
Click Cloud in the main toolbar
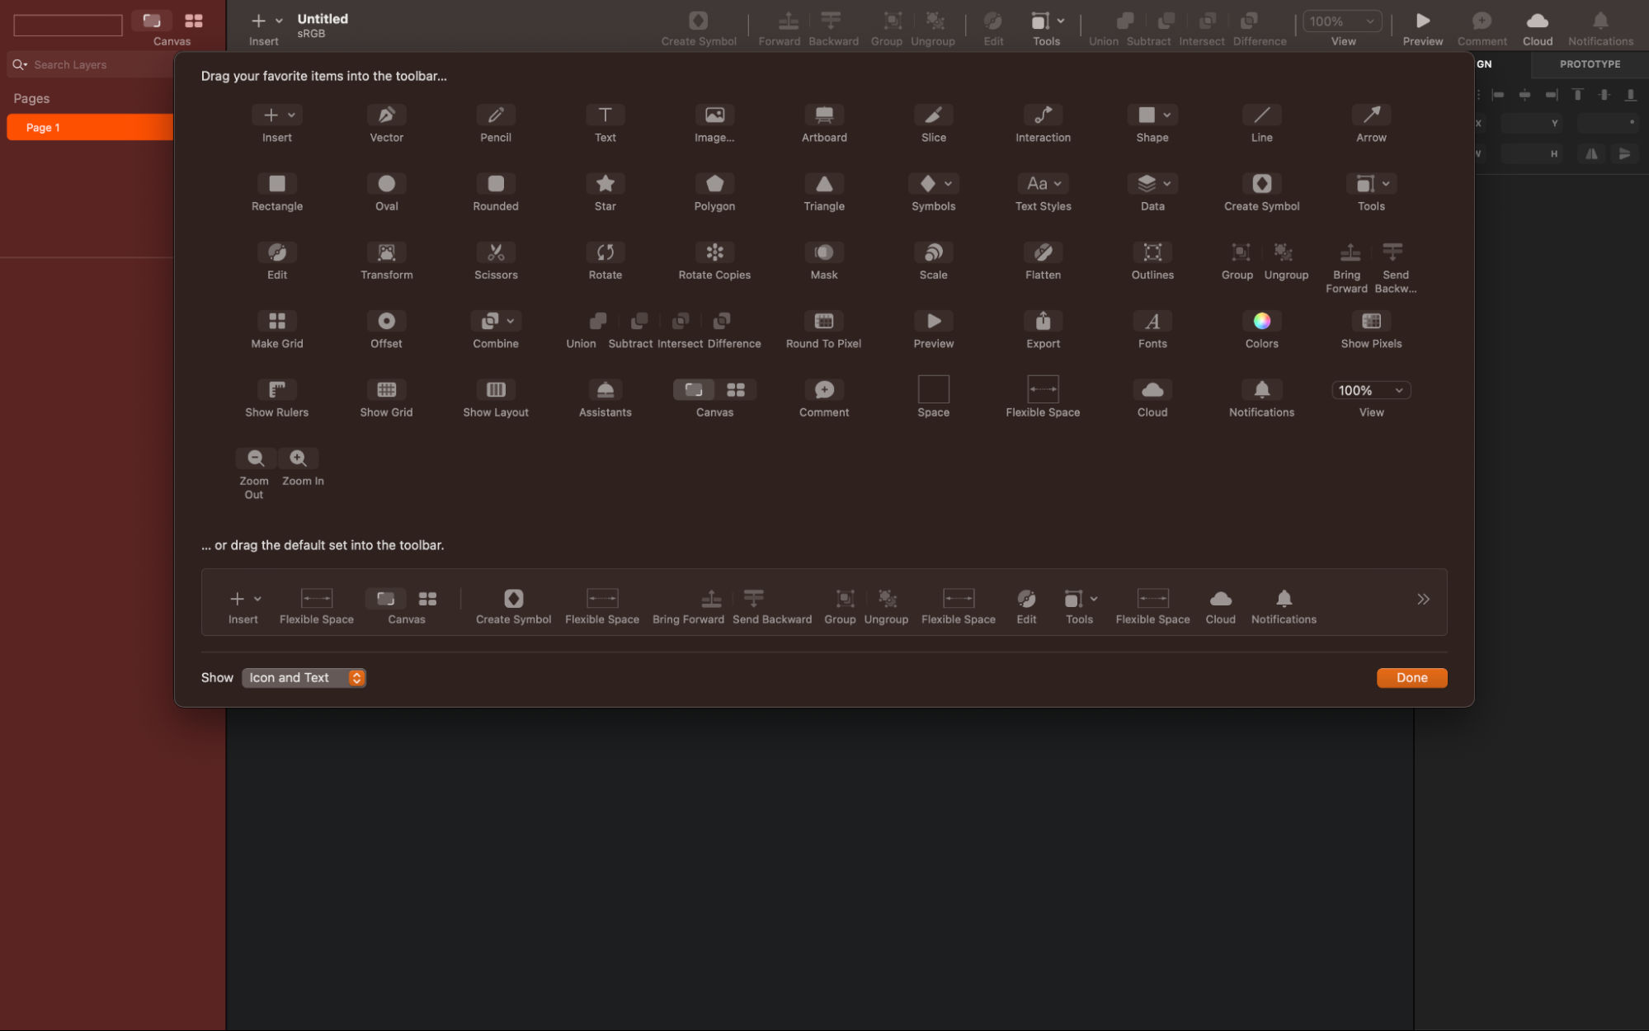[x=1537, y=28]
